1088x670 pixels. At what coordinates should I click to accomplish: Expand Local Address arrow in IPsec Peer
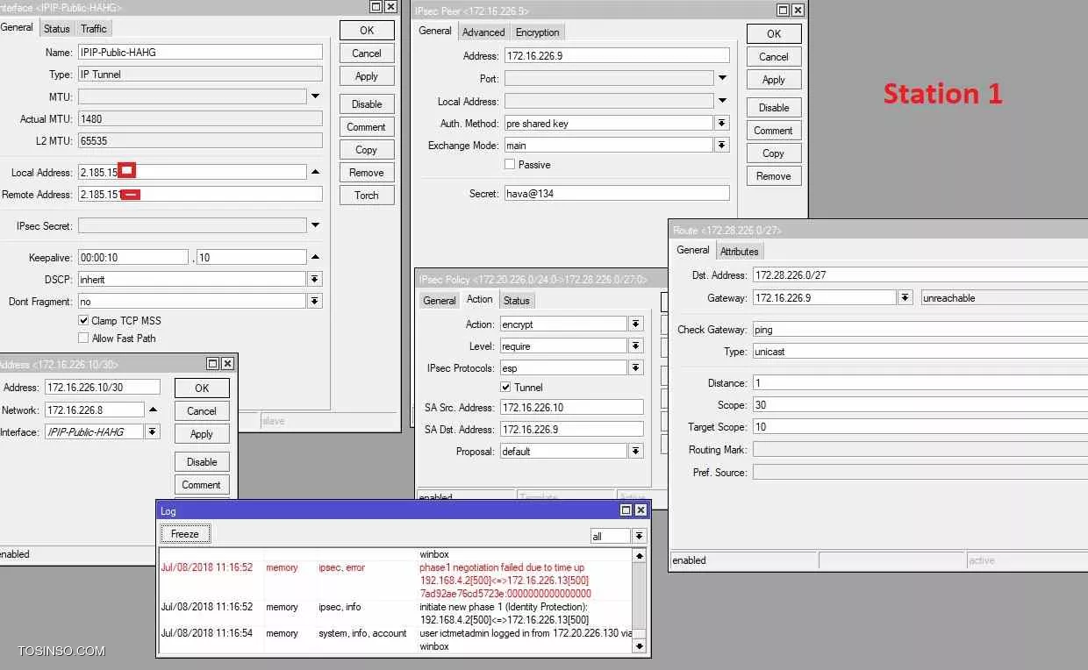pos(722,101)
